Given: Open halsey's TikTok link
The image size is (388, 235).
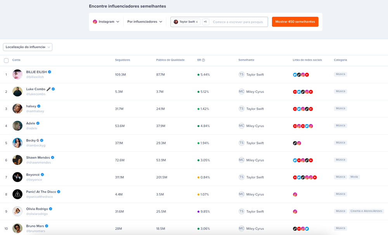Looking at the screenshot, I should tap(307, 109).
